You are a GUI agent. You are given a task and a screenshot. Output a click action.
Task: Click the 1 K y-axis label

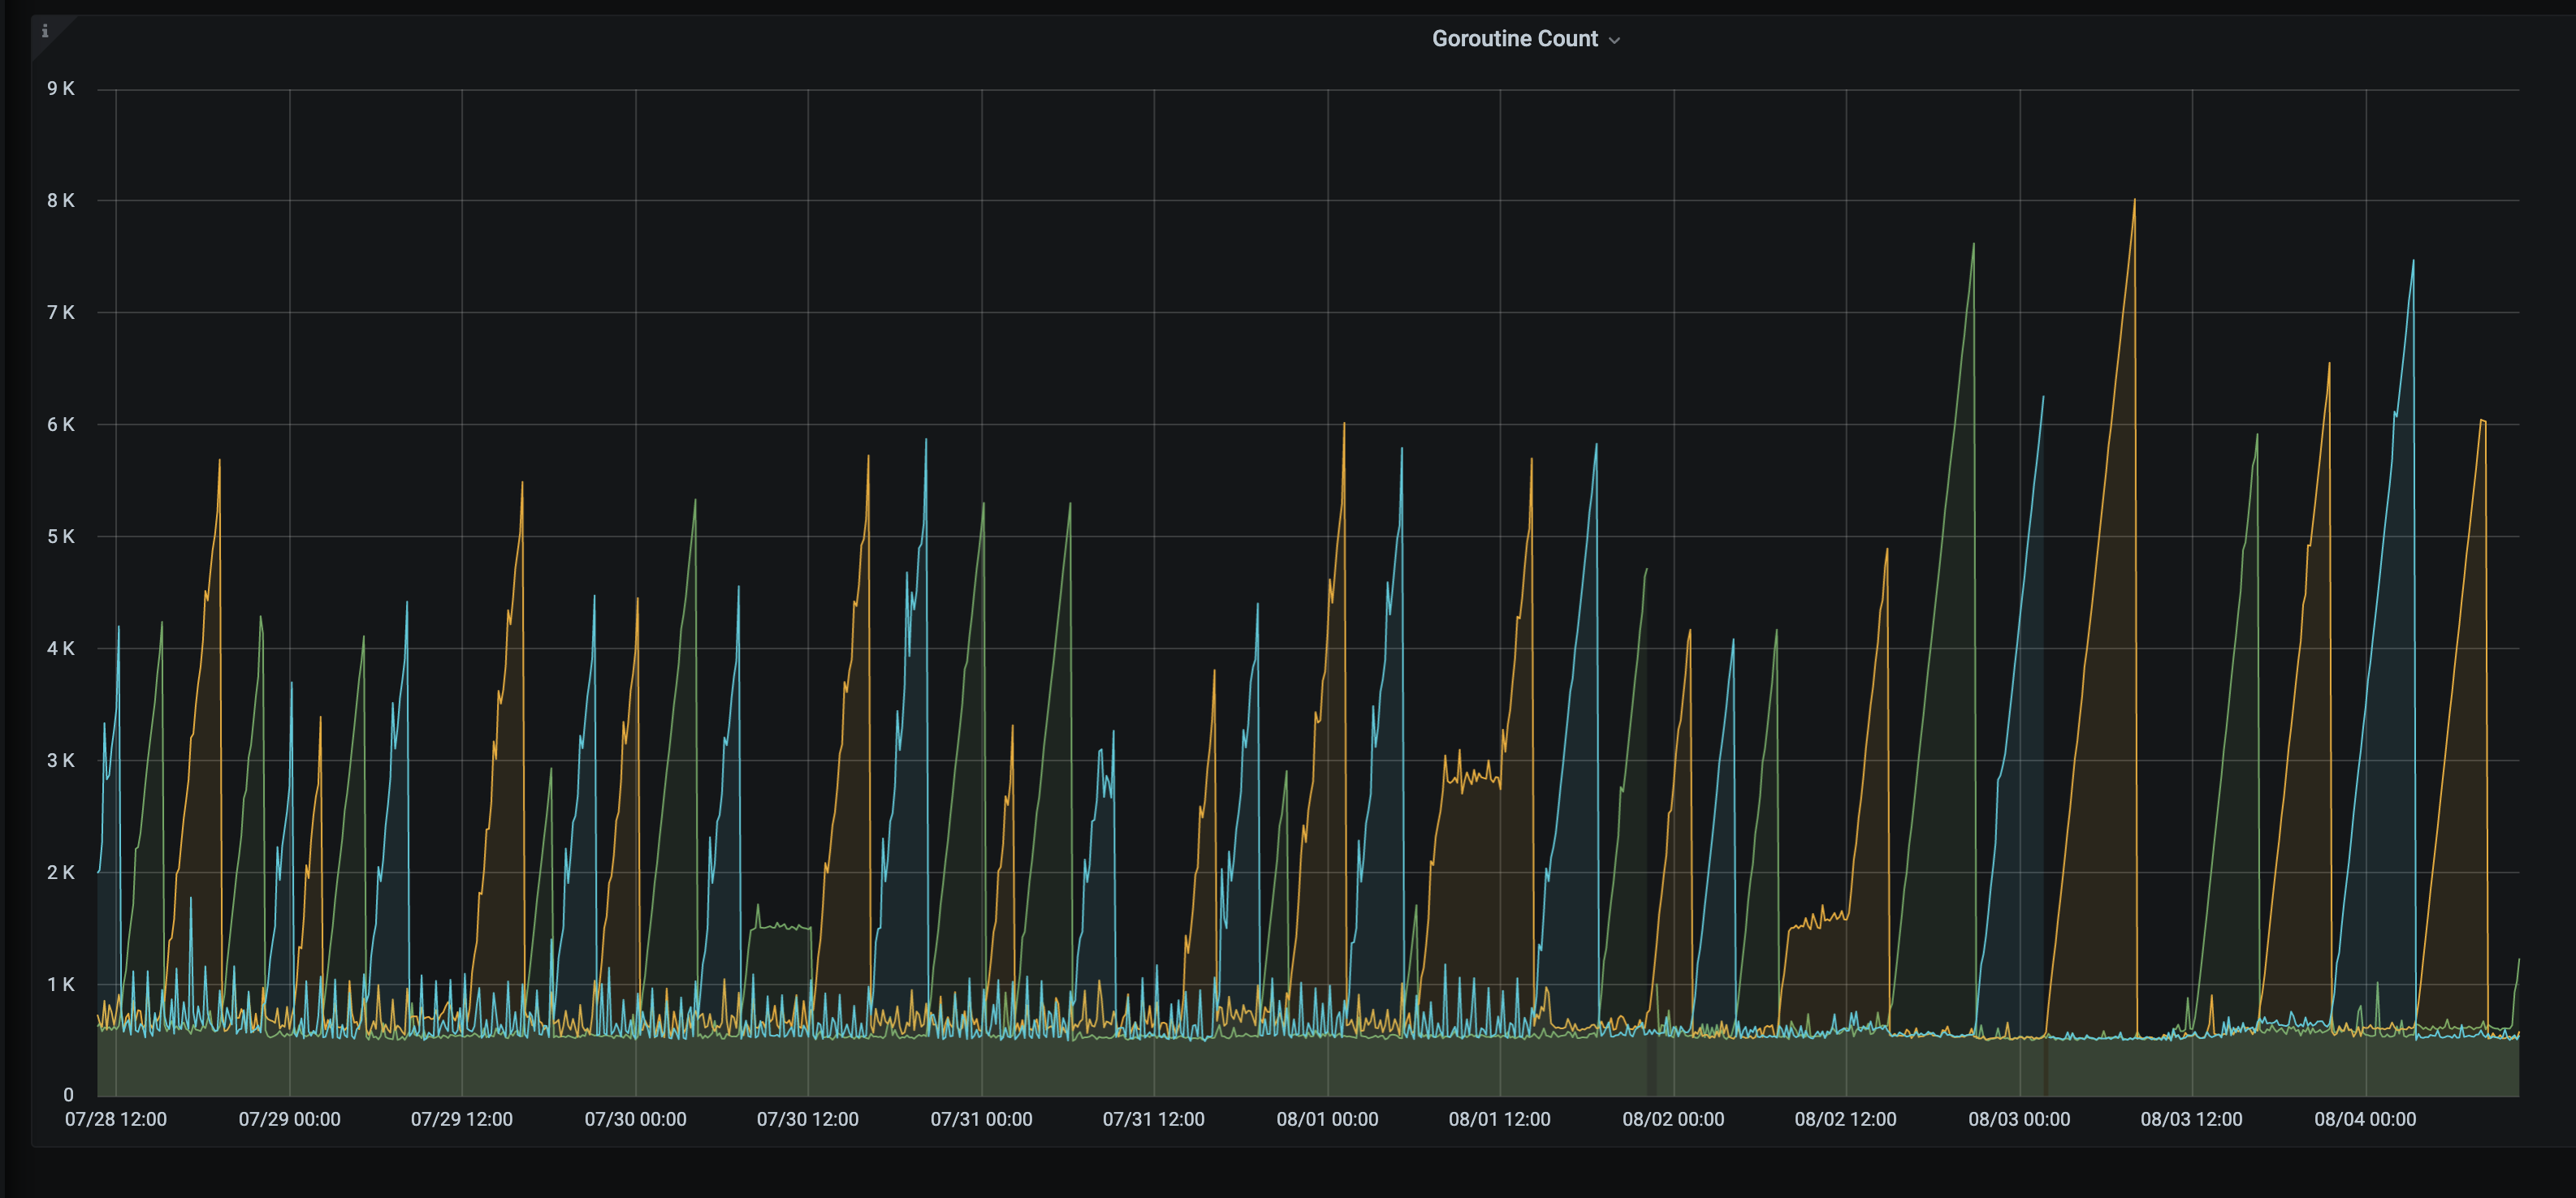point(60,985)
